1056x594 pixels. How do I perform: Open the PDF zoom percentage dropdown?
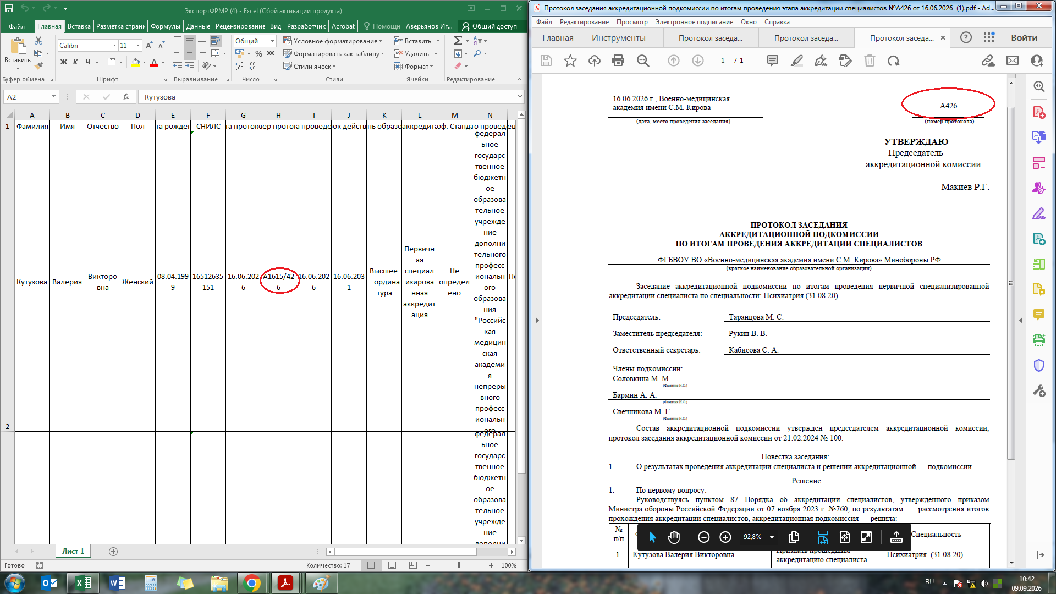click(772, 537)
